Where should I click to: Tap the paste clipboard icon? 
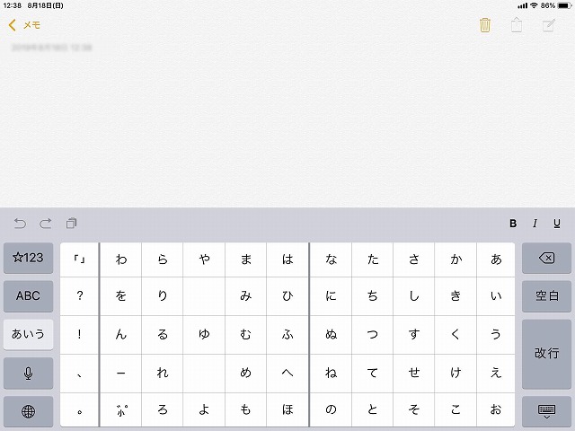tap(72, 224)
